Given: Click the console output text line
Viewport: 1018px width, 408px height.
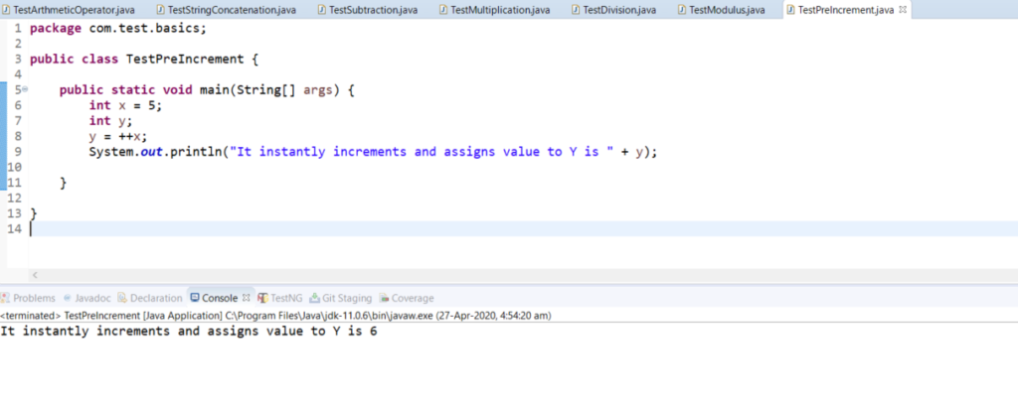Looking at the screenshot, I should 188,333.
